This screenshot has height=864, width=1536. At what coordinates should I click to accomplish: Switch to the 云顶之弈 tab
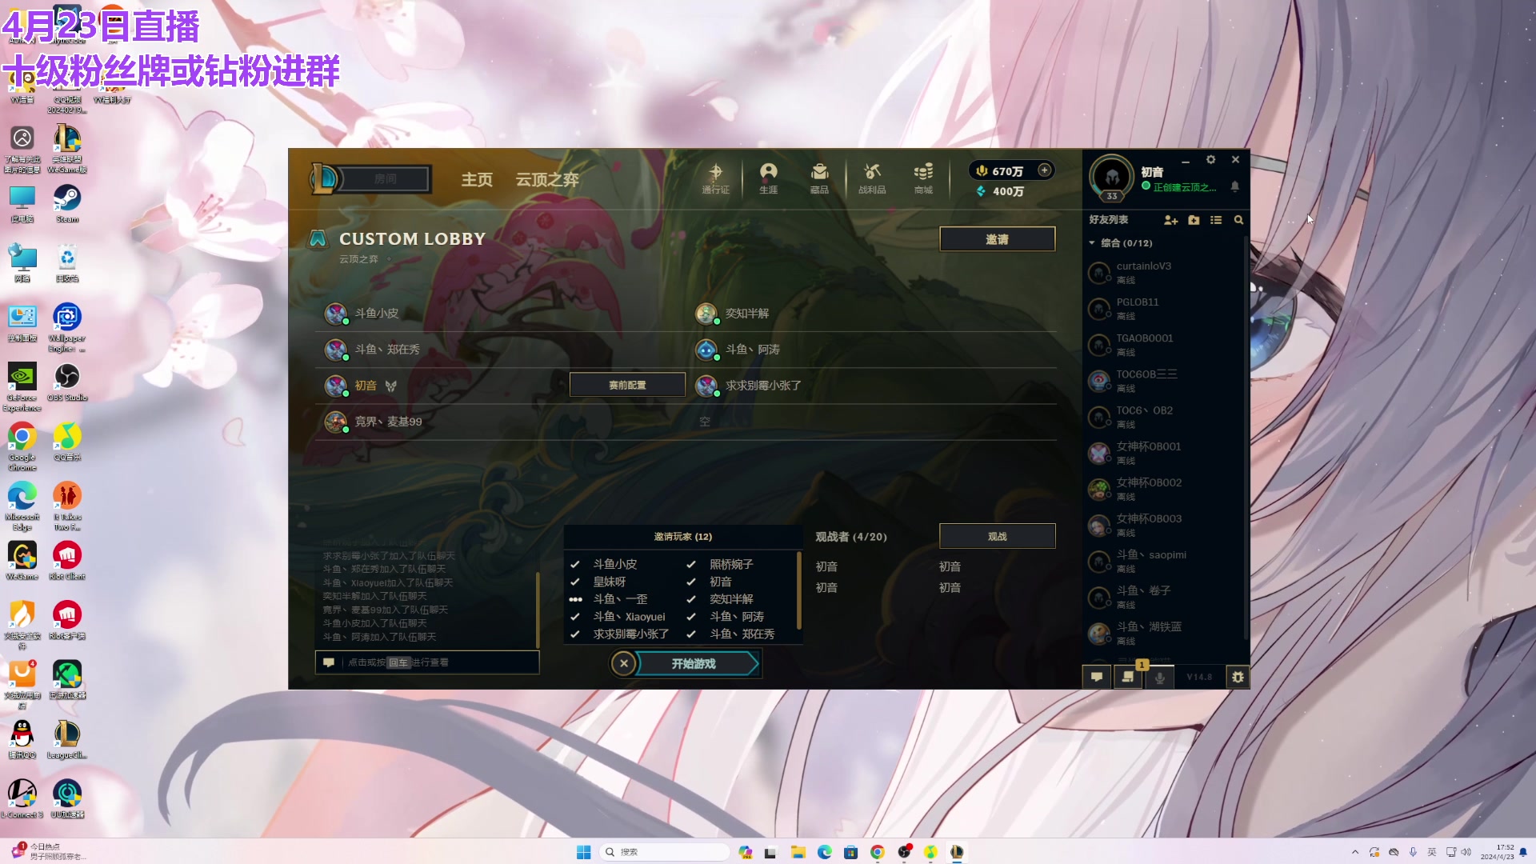(x=546, y=180)
